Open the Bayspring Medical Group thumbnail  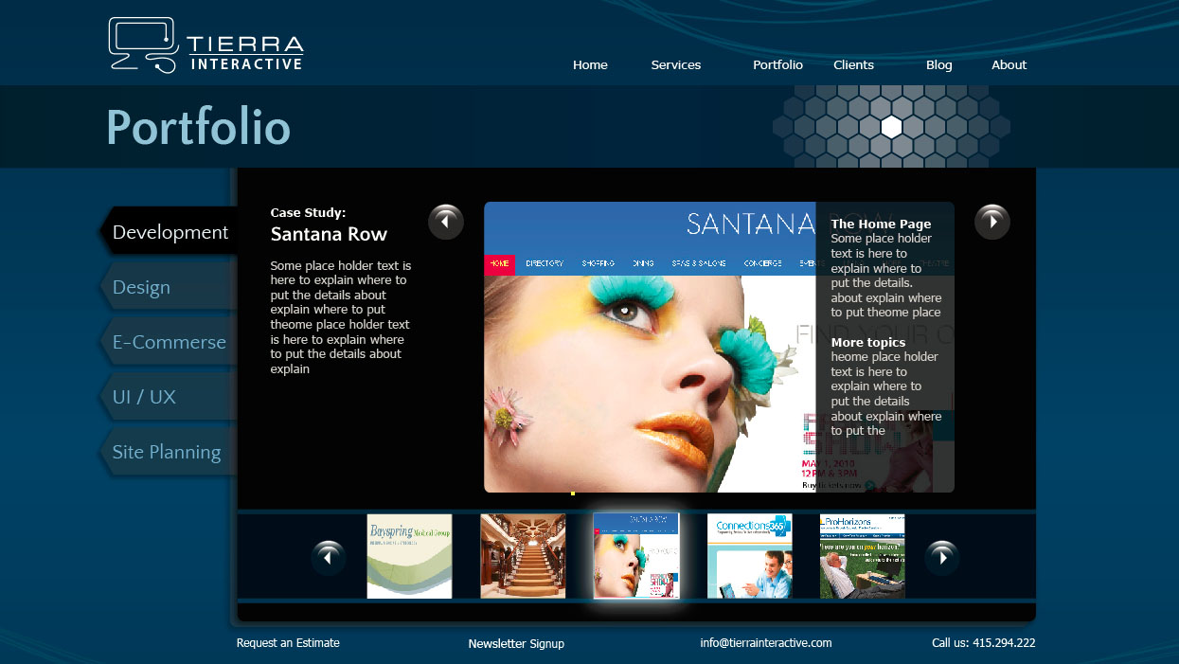(409, 556)
